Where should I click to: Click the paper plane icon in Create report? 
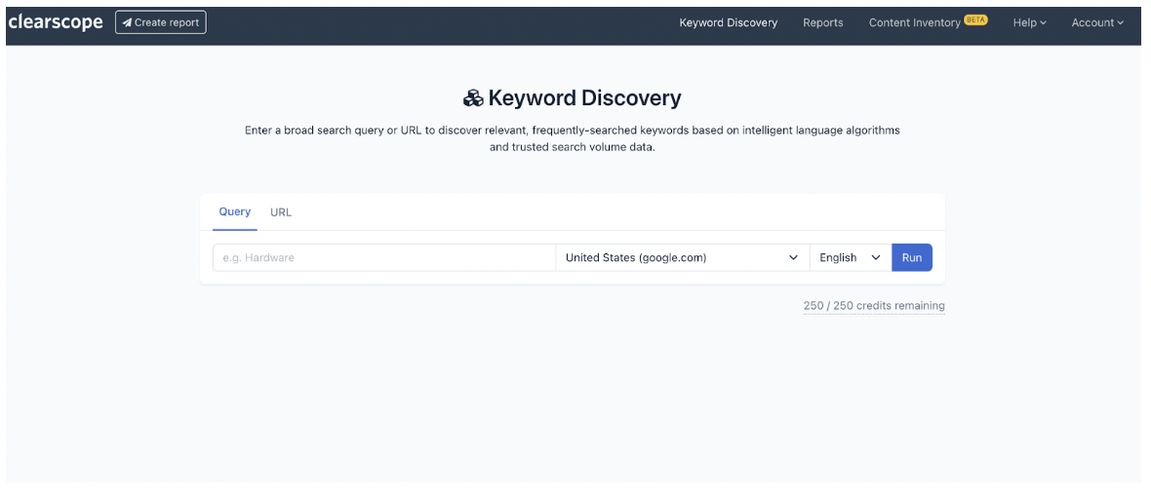[x=127, y=22]
